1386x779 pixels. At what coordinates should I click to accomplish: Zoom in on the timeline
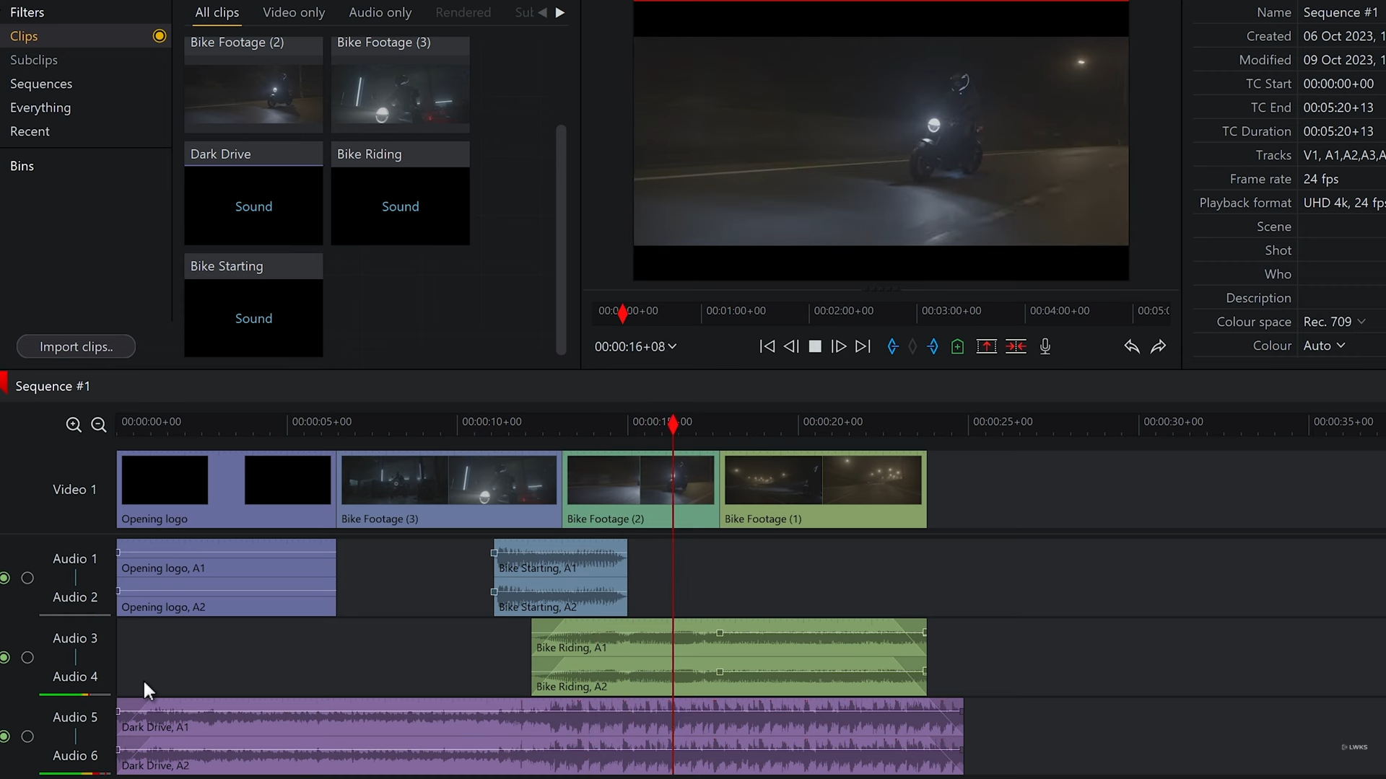[74, 425]
